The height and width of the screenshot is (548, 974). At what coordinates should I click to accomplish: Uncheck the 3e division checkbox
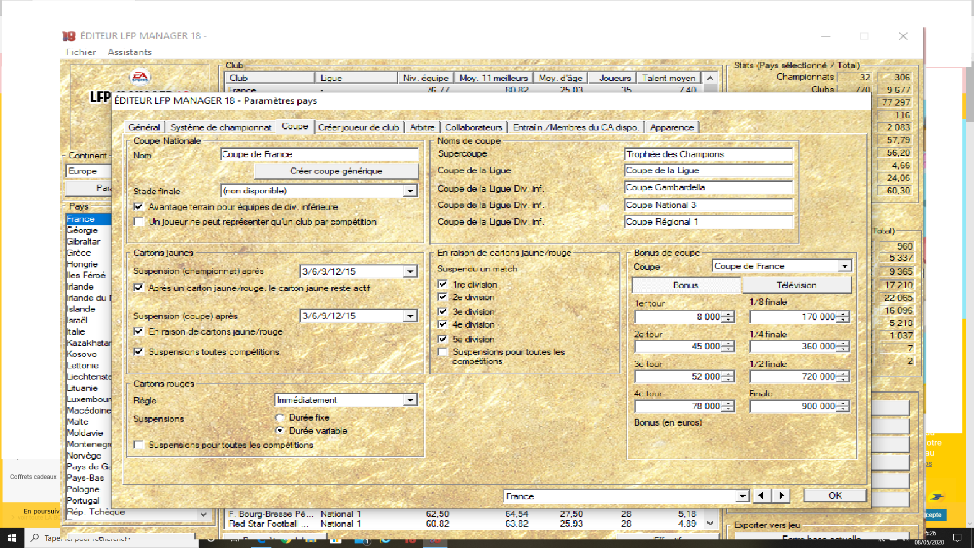tap(443, 312)
